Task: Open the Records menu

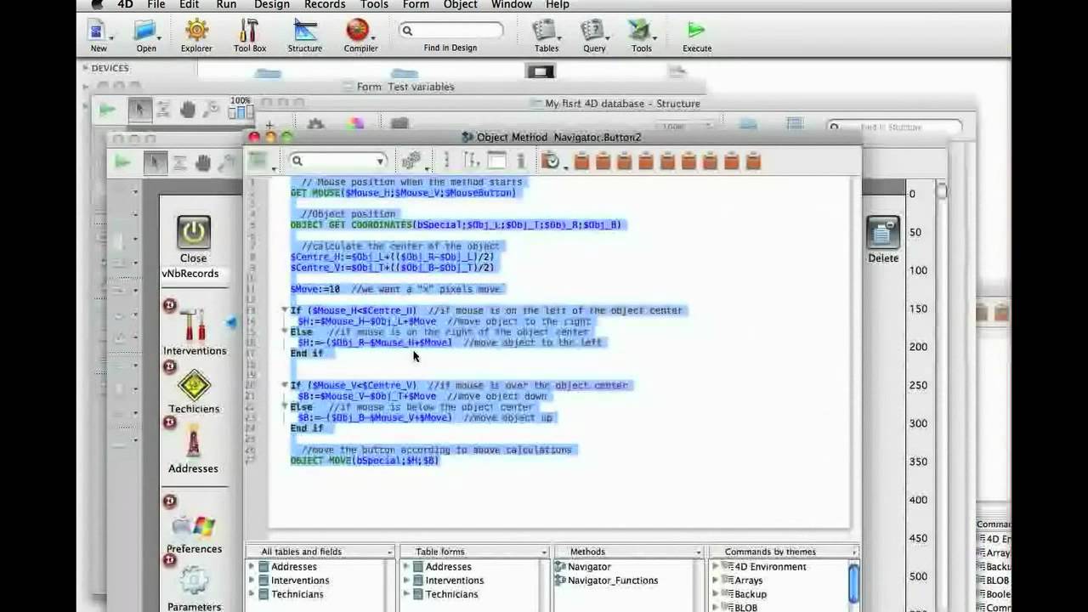Action: 325,5
